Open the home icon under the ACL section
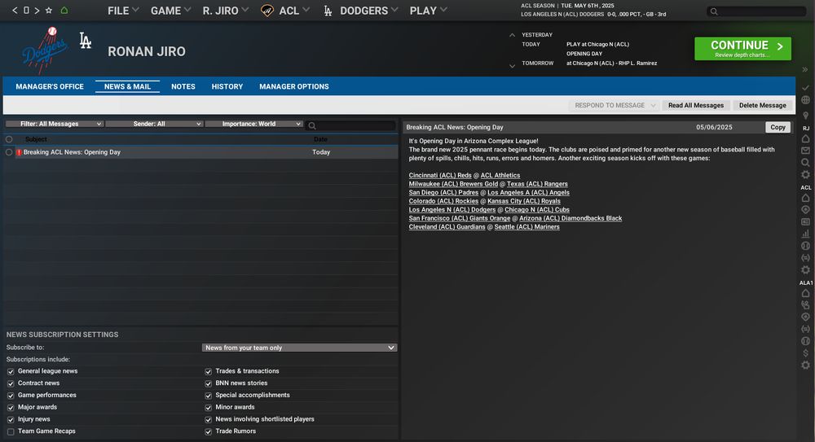Image resolution: width=815 pixels, height=442 pixels. 805,198
